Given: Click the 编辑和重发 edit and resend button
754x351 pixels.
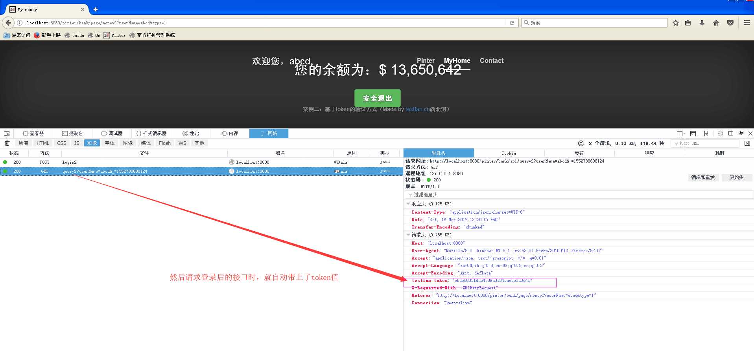Looking at the screenshot, I should (703, 177).
